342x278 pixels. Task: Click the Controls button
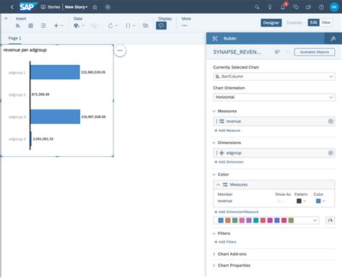294,22
